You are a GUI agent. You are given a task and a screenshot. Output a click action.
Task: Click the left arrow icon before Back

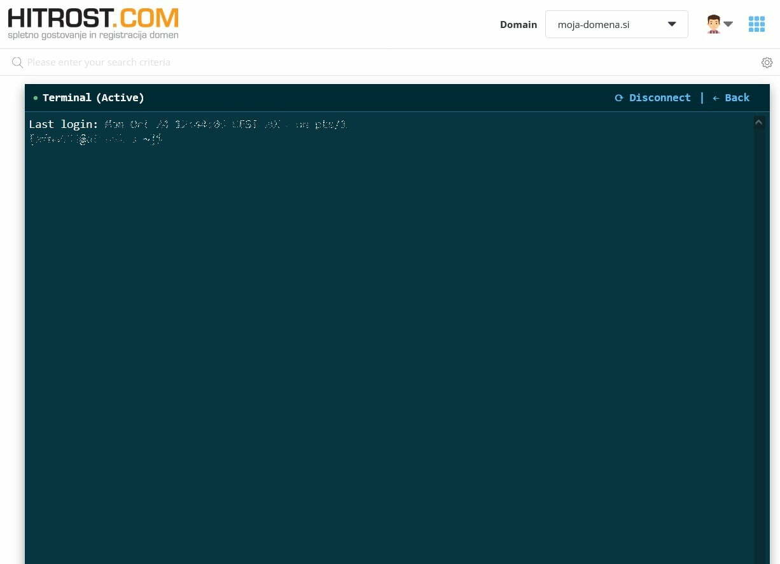point(716,97)
